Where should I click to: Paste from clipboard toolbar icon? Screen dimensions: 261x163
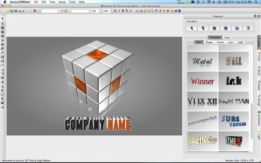31,11
